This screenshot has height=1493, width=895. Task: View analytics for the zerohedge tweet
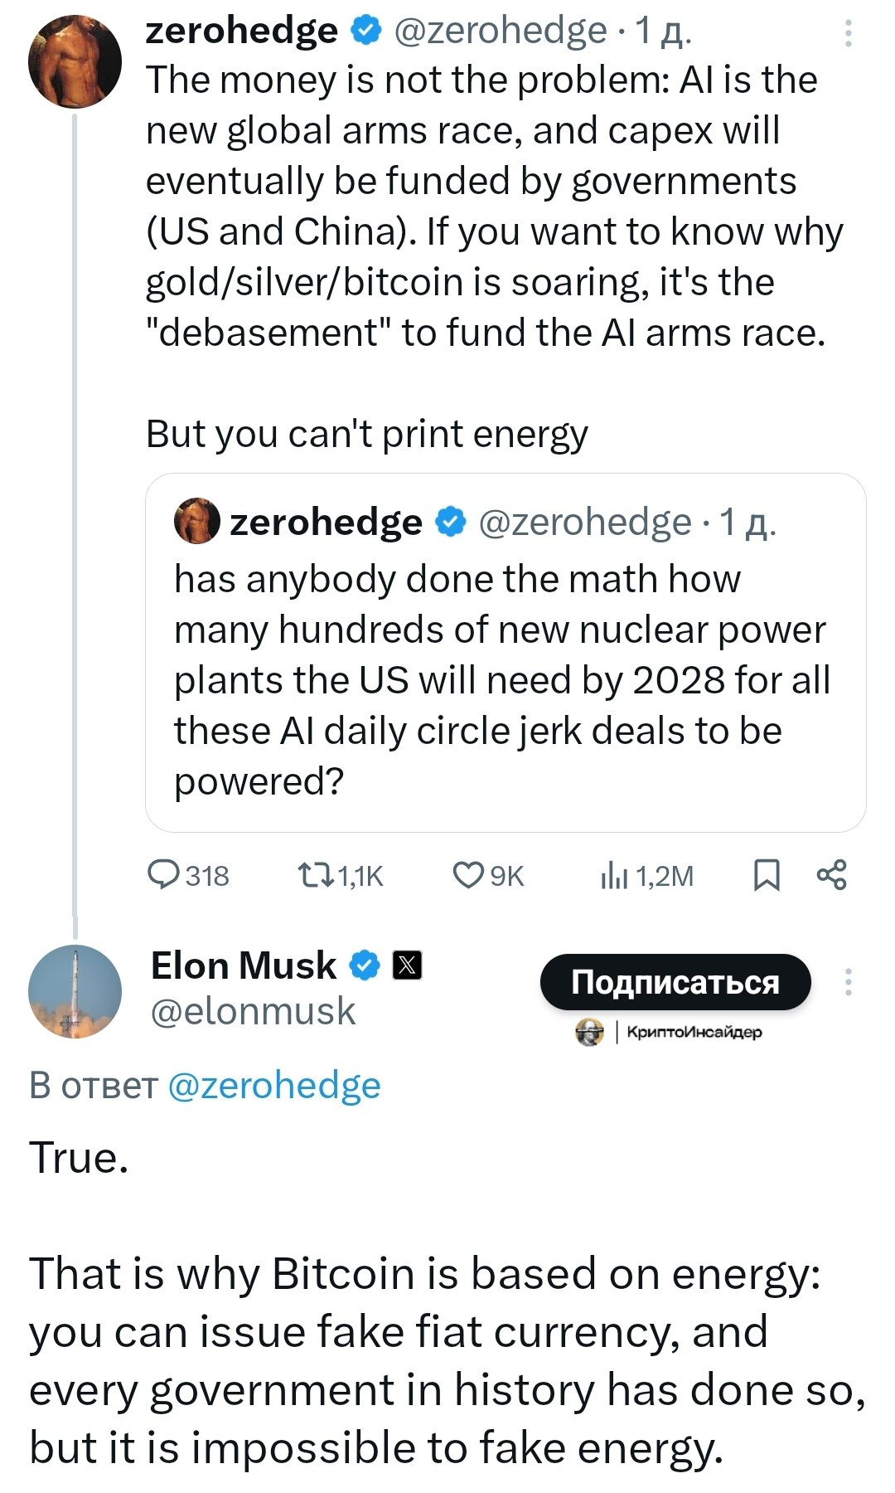click(x=614, y=875)
